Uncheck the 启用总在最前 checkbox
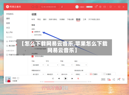 33,56
